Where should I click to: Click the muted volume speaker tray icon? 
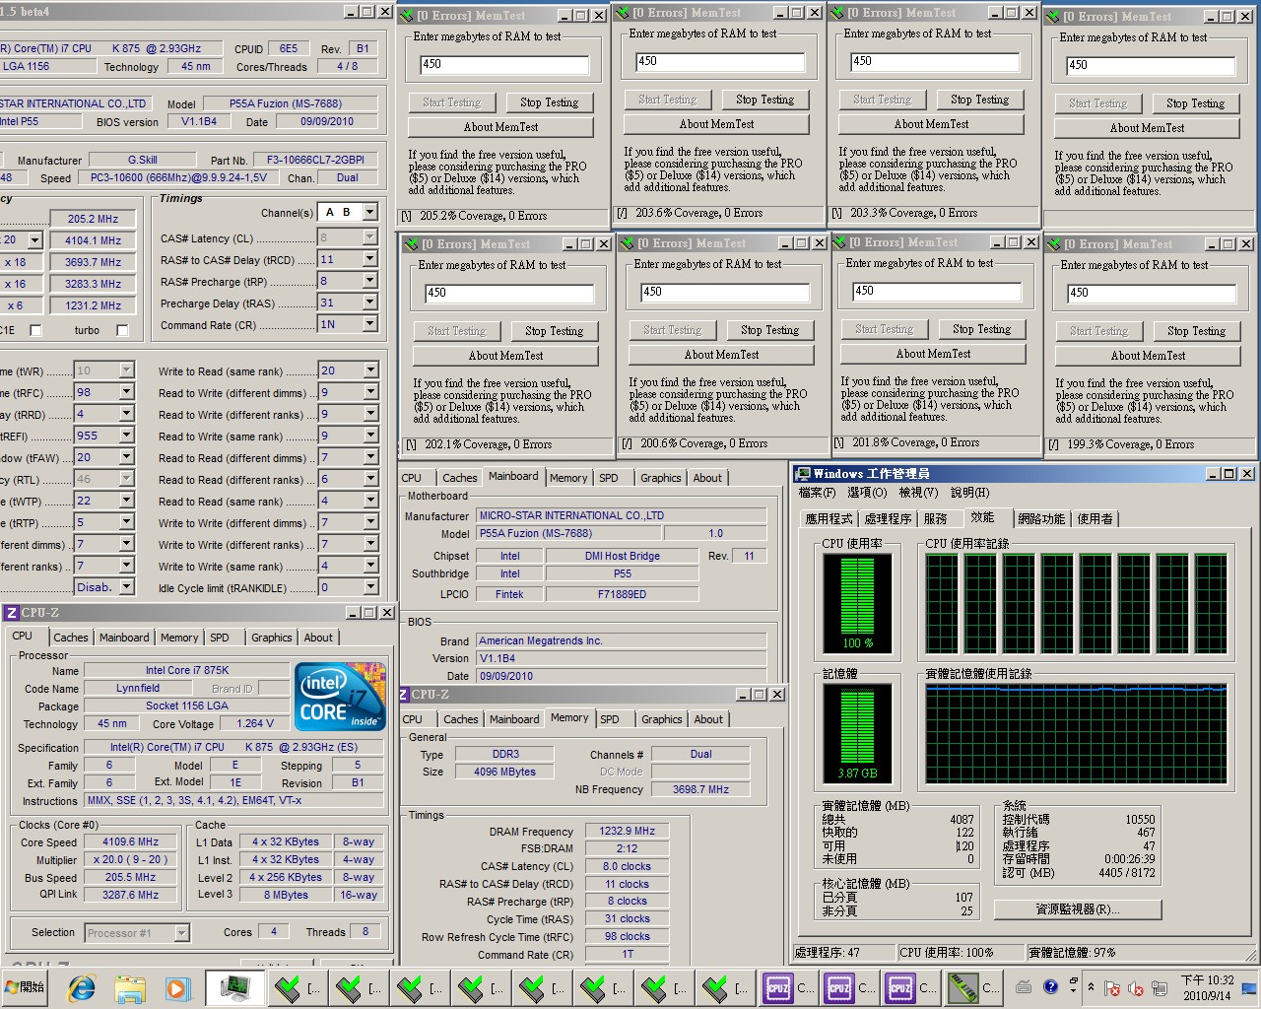coord(1135,988)
